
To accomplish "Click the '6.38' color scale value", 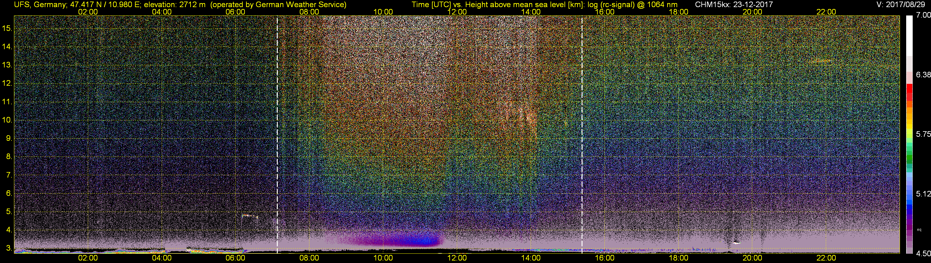I will tap(924, 75).
